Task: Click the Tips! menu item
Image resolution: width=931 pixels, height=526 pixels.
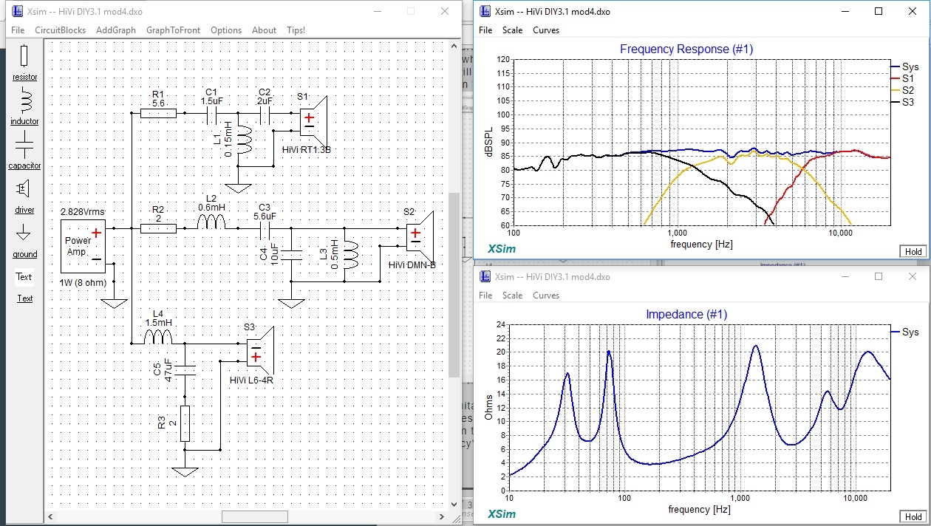Action: click(x=296, y=30)
